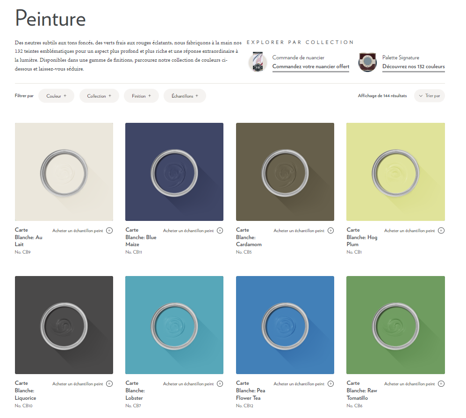This screenshot has width=466, height=418.
Task: Click the colour card fan thumbnail
Action: coord(258,62)
